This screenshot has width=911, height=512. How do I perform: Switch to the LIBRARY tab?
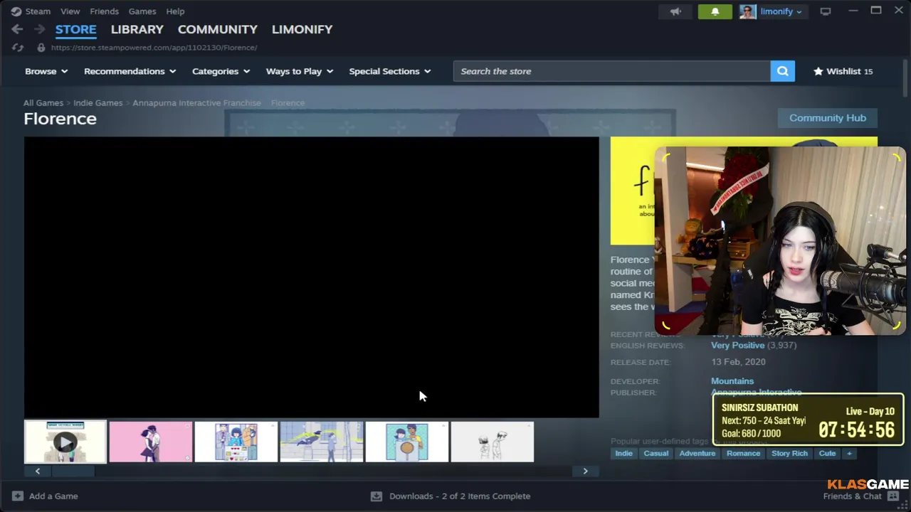(137, 29)
